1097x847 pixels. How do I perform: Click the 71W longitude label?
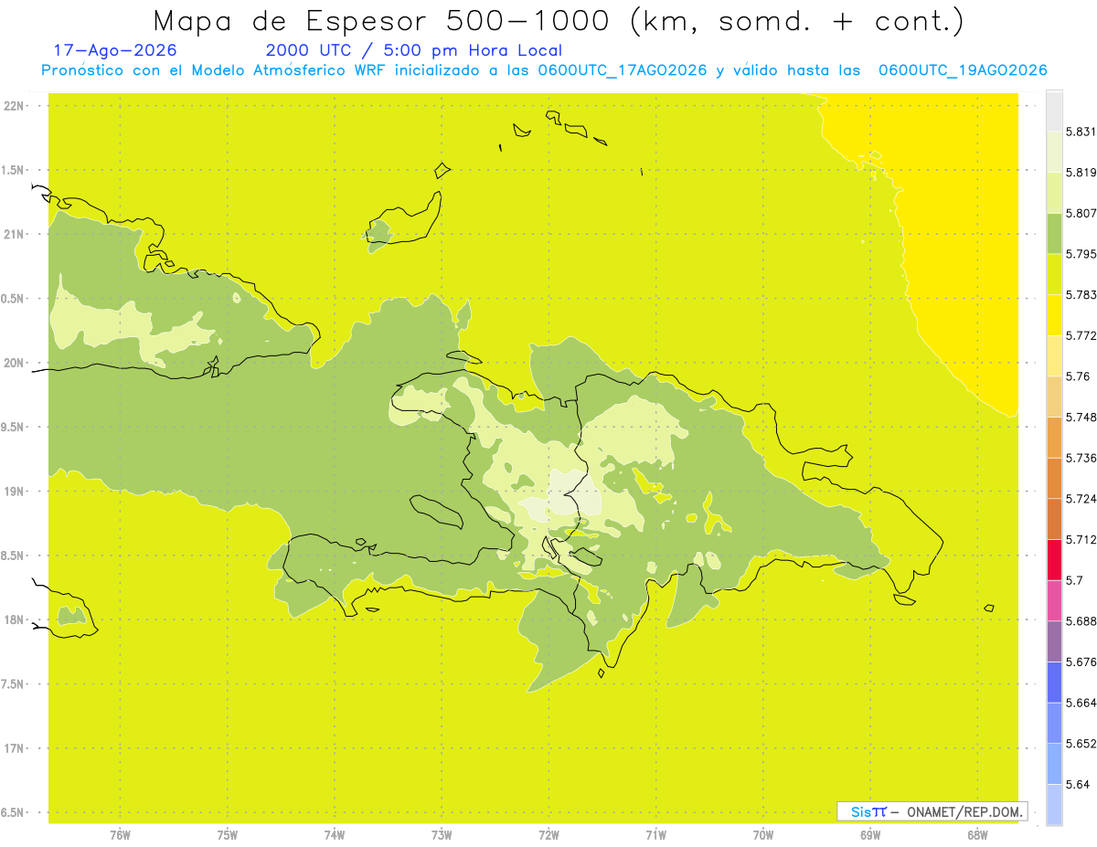(x=655, y=835)
